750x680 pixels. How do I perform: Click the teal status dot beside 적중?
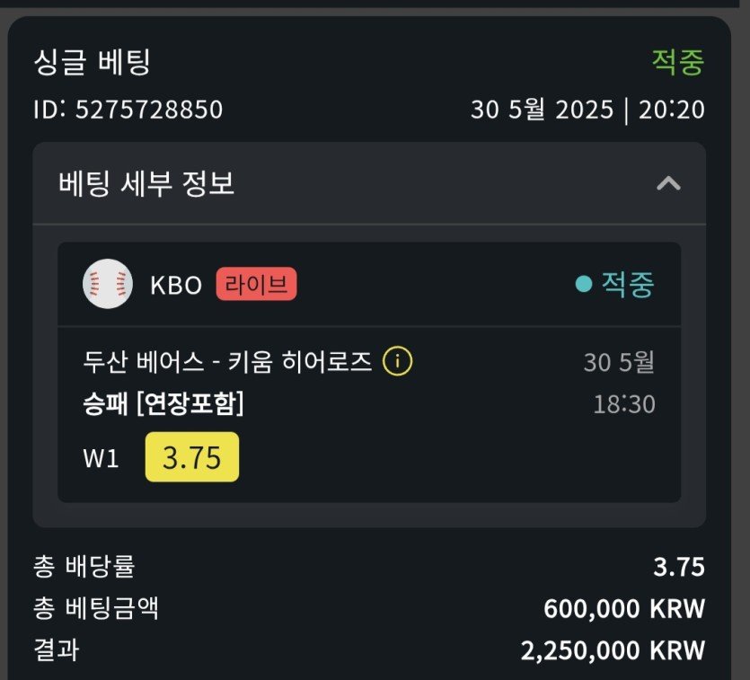pos(584,284)
